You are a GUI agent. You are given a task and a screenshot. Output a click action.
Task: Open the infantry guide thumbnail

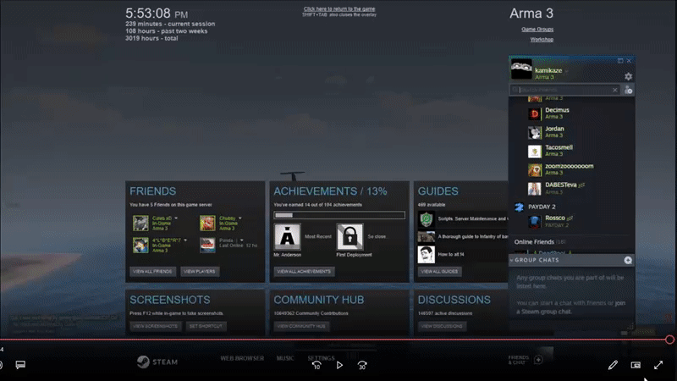point(427,237)
